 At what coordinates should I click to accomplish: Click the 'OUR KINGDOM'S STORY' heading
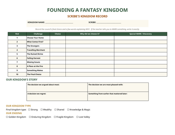point(22,80)
